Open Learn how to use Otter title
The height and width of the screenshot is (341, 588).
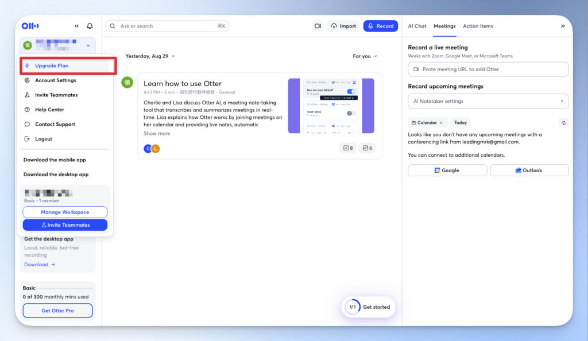(x=183, y=84)
